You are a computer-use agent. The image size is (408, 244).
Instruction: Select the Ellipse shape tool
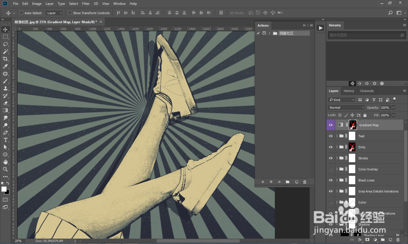[x=5, y=155]
